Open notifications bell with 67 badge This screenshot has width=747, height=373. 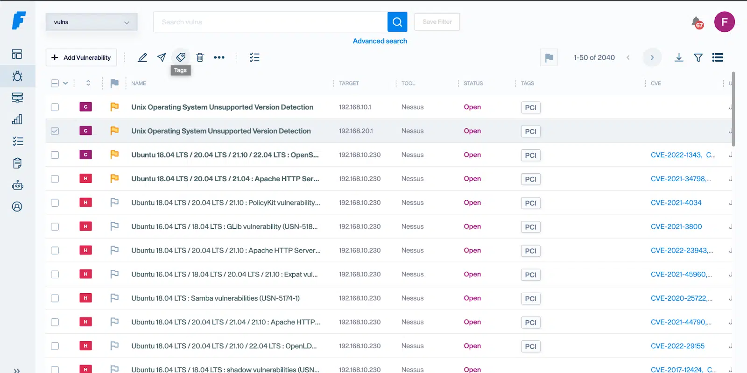click(697, 22)
